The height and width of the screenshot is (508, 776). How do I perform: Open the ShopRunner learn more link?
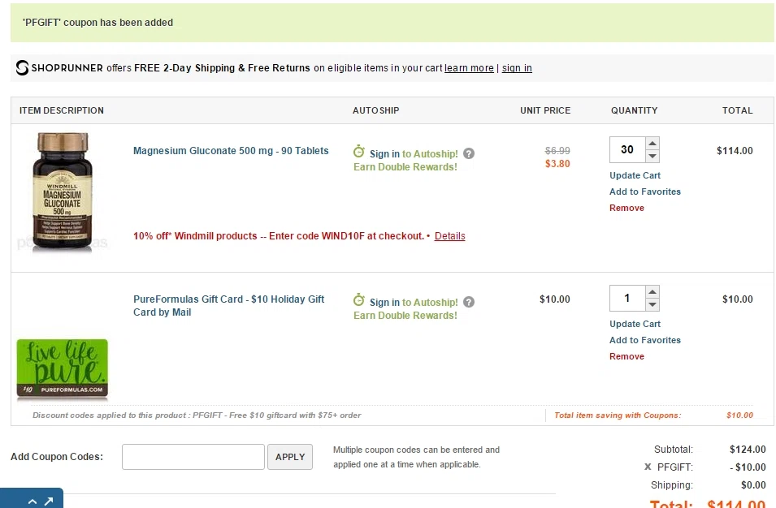tap(469, 68)
